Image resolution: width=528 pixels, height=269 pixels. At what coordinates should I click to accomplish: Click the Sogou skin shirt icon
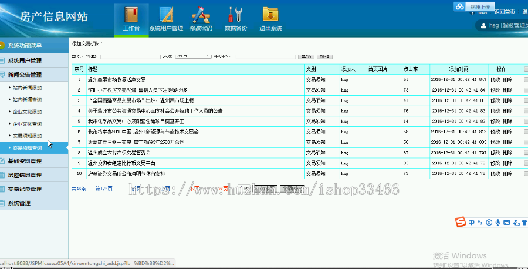524,223
